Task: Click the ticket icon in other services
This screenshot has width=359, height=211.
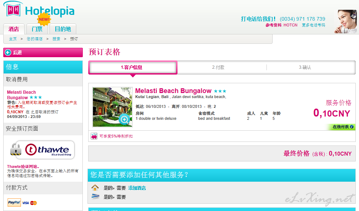Action: pyautogui.click(x=95, y=197)
